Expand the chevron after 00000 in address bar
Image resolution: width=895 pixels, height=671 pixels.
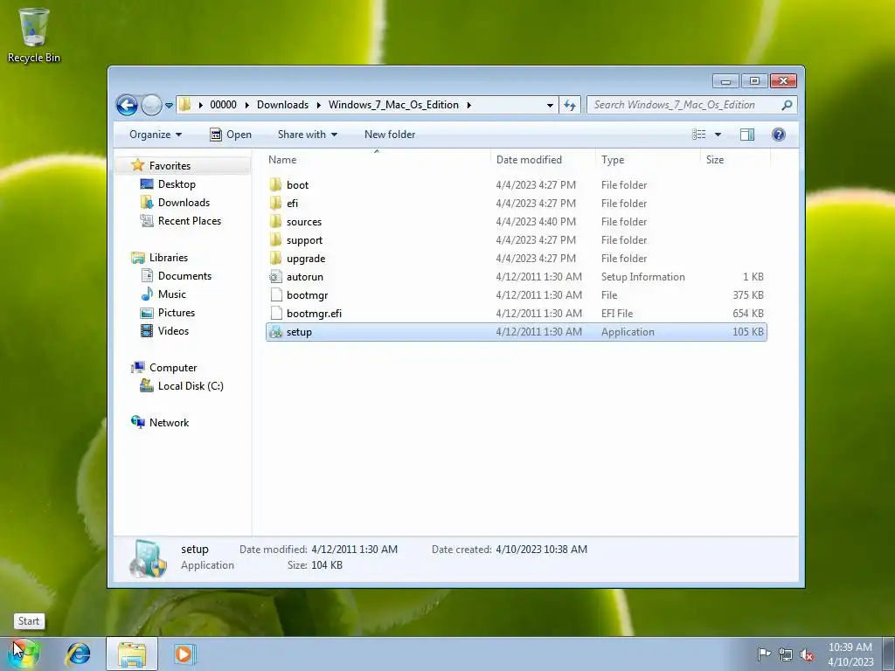point(247,105)
